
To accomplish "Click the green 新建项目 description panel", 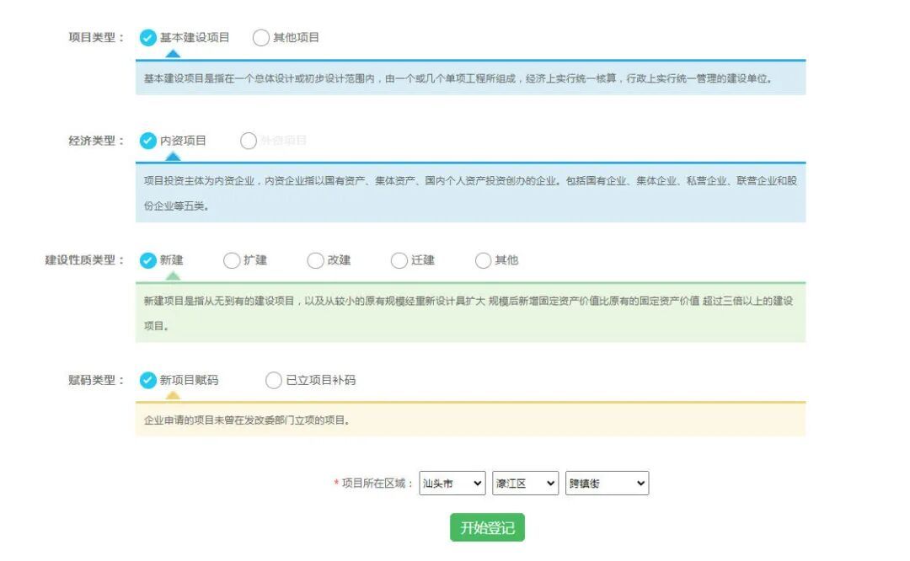I will (470, 313).
